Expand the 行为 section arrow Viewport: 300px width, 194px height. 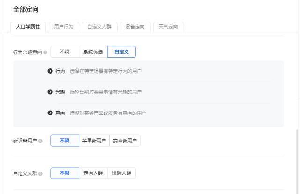(x=50, y=71)
